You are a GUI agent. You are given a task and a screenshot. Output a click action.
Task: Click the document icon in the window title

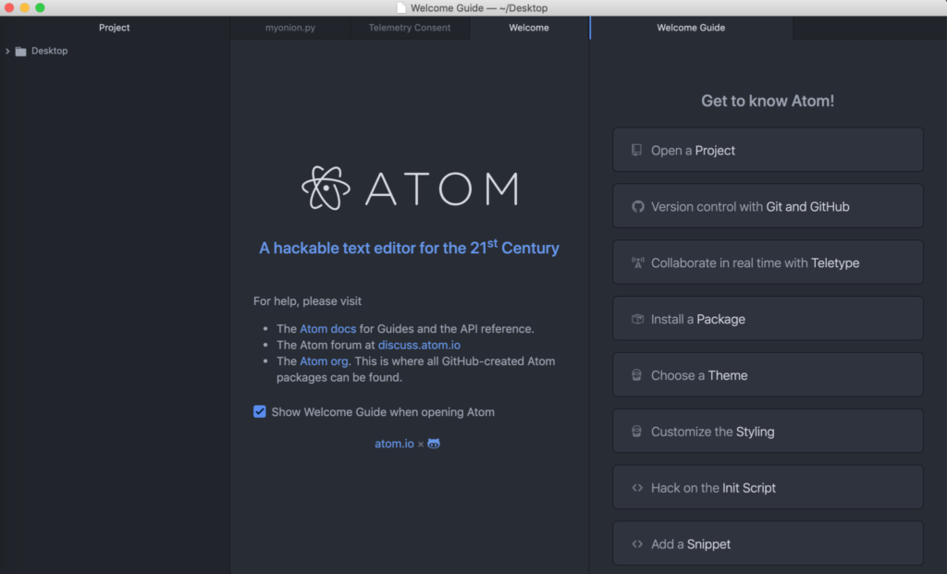click(401, 7)
